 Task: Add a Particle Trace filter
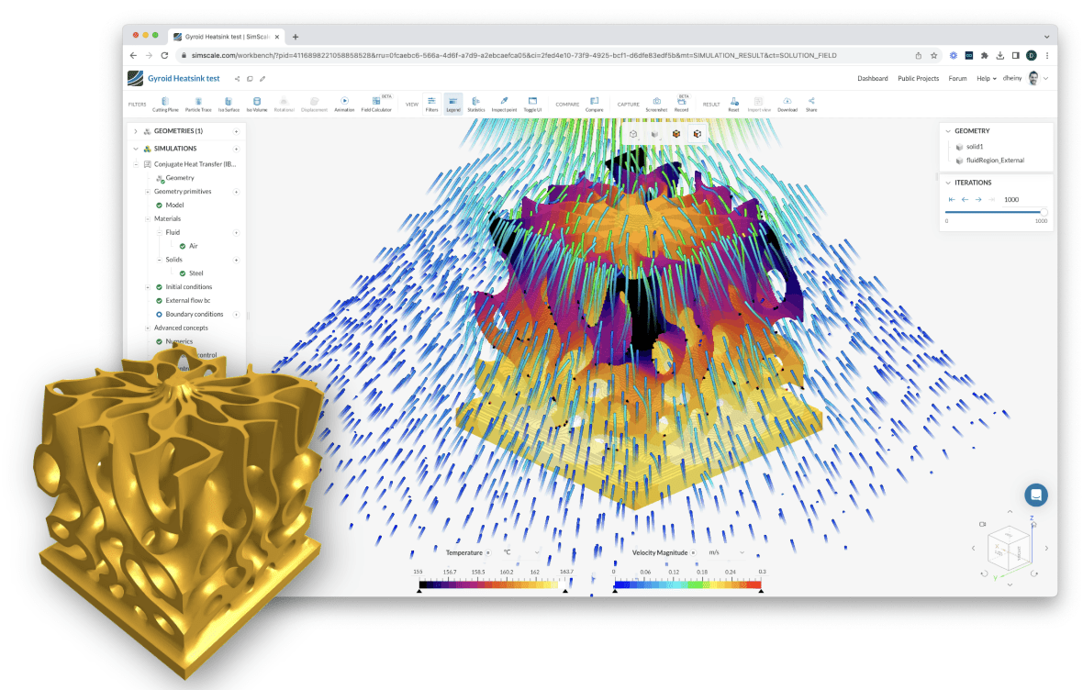[197, 104]
